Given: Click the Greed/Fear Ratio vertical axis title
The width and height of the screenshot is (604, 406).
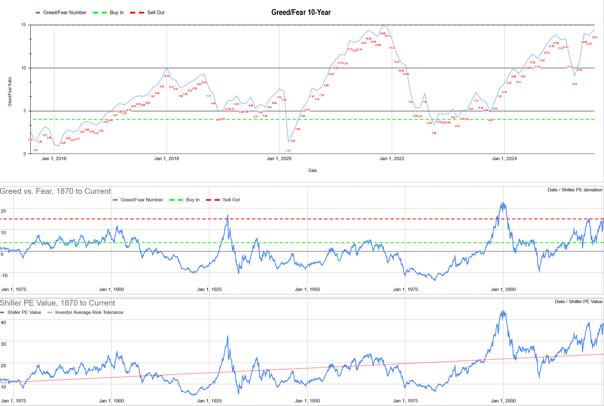Looking at the screenshot, I should point(10,92).
